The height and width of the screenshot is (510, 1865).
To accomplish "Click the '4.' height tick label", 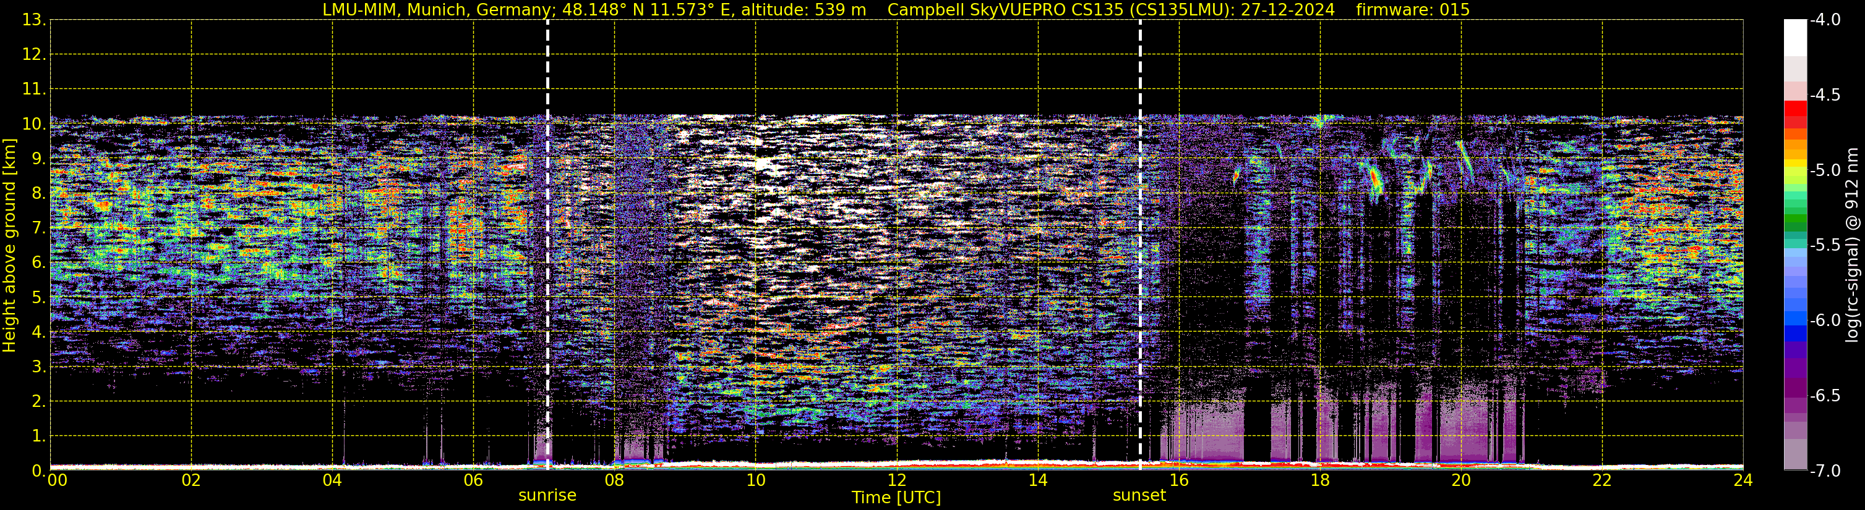I will 39,332.
